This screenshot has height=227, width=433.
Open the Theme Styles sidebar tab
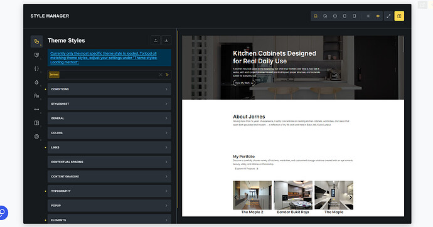[x=36, y=41]
